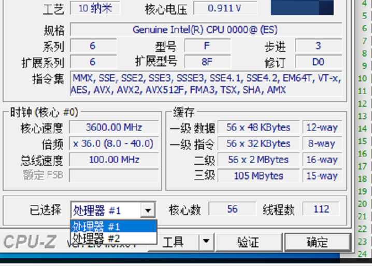
Task: Click the 15-way associativity value
Action: (x=322, y=176)
